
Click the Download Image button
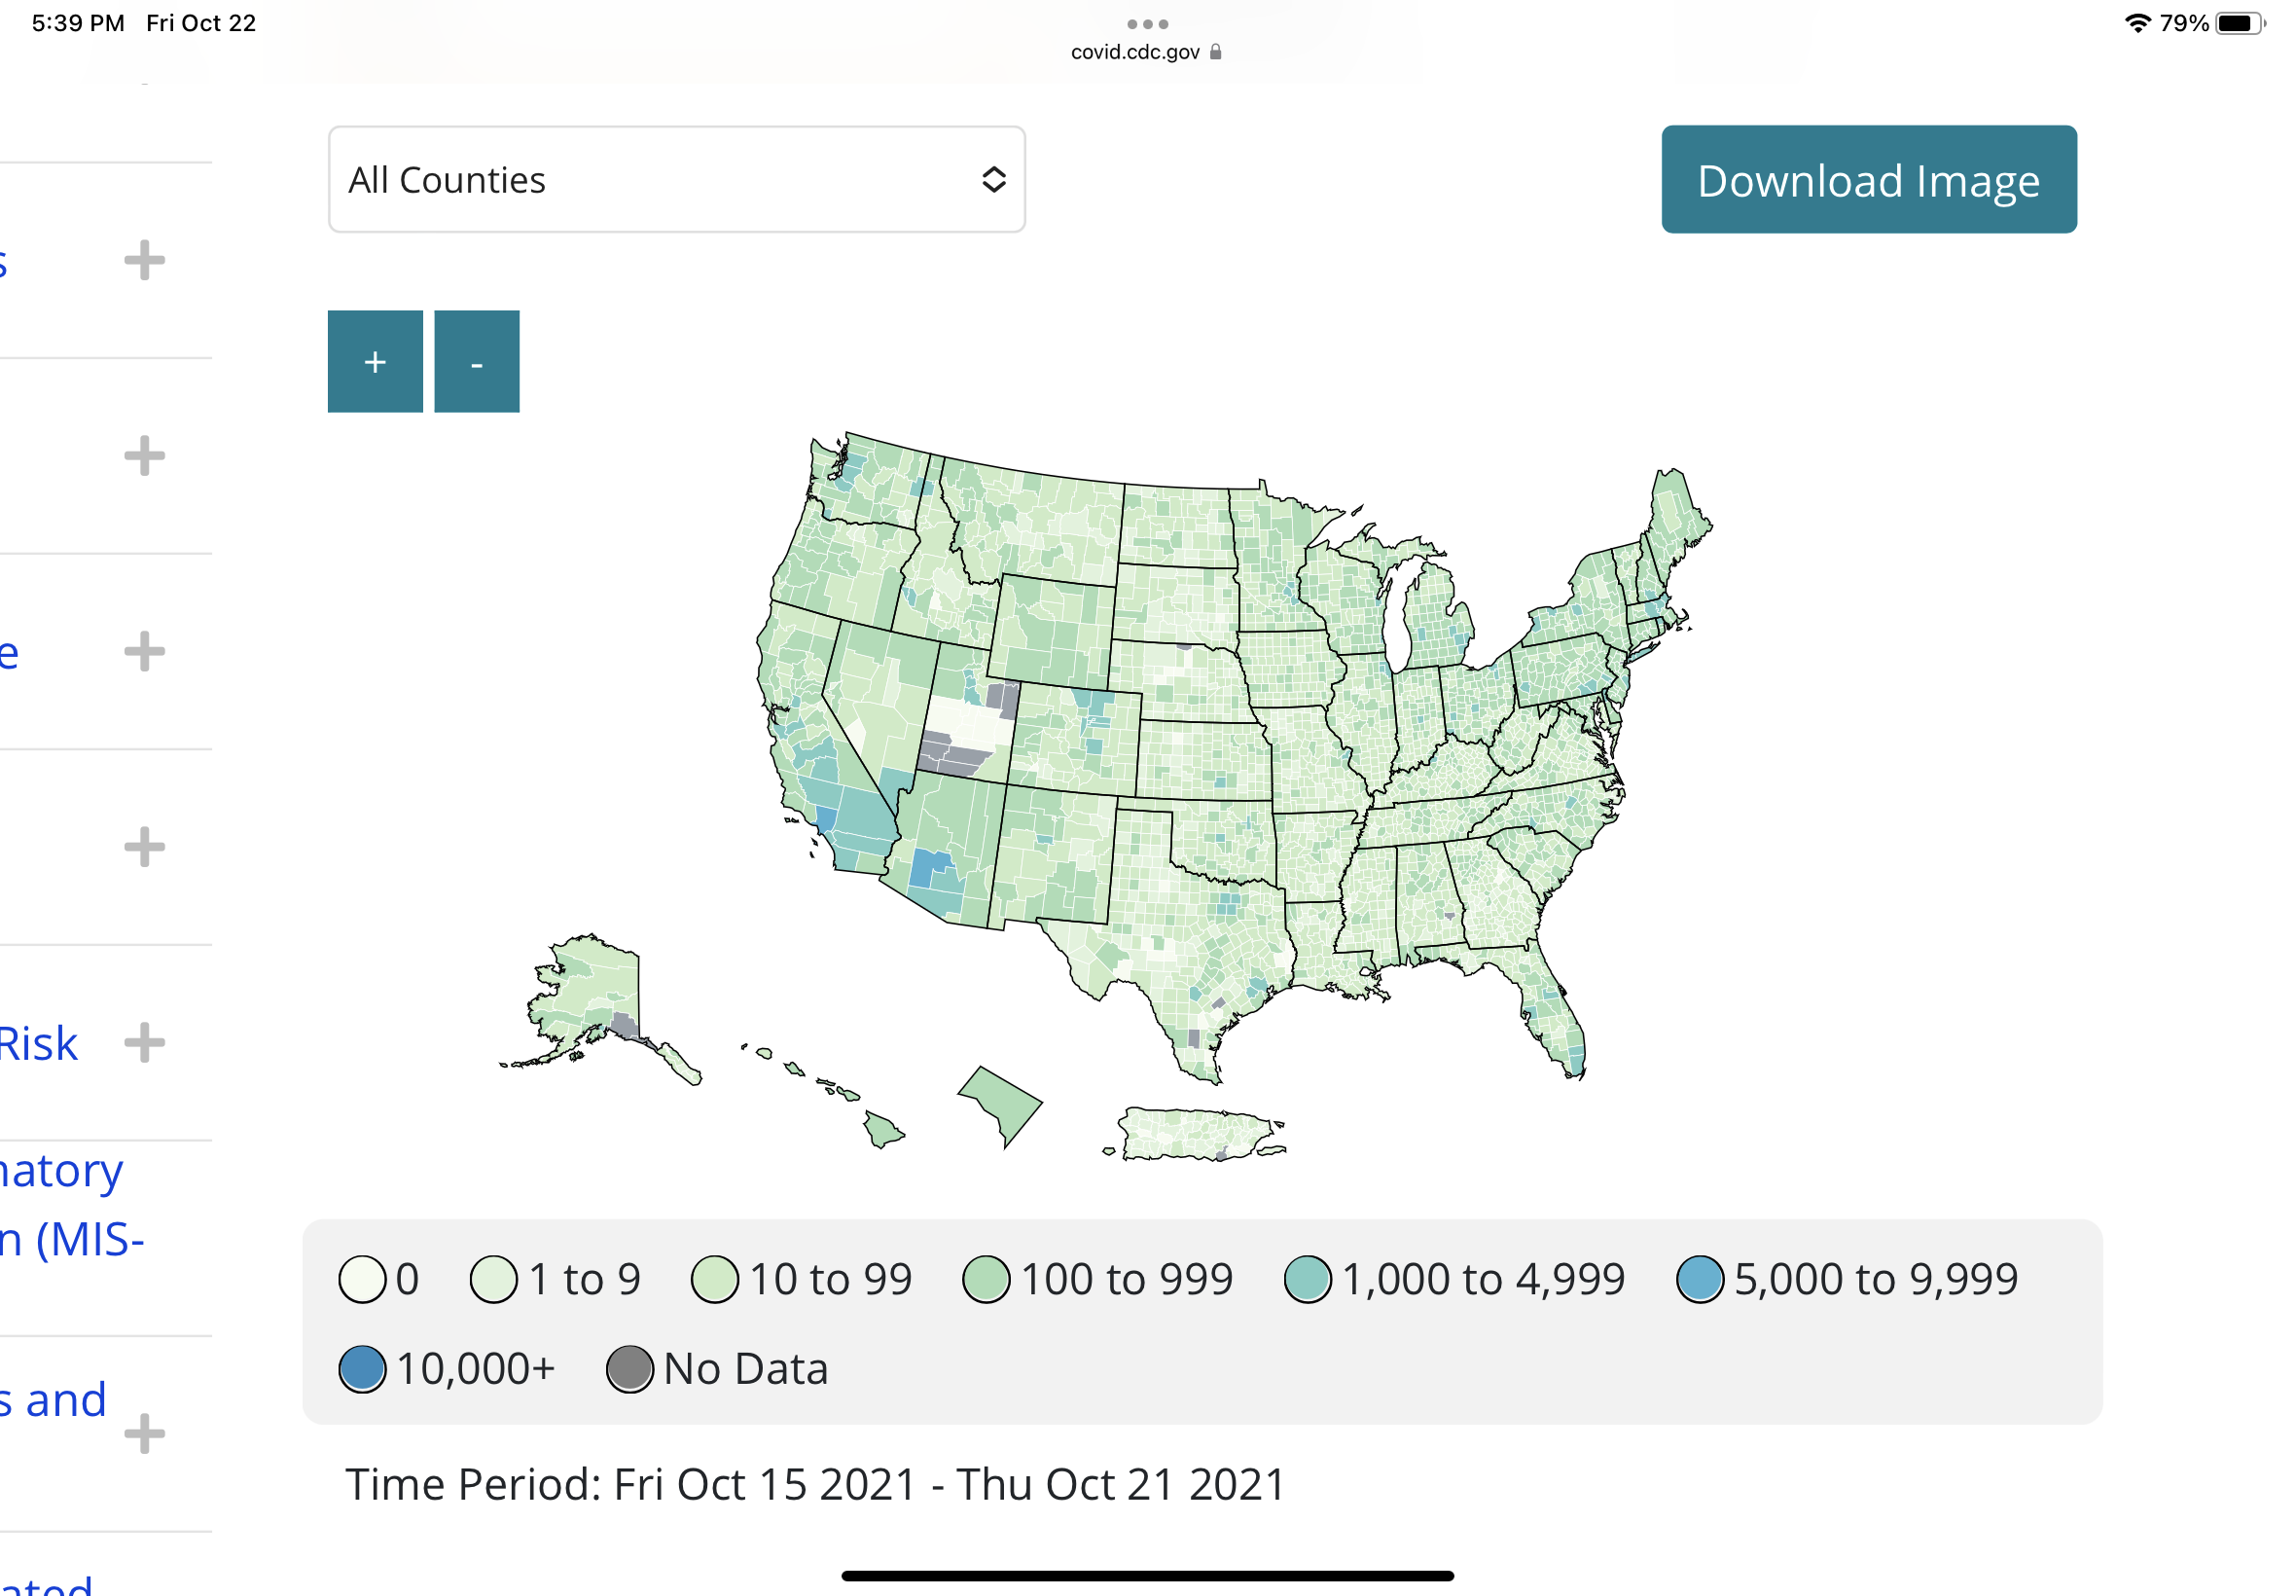coord(1869,179)
